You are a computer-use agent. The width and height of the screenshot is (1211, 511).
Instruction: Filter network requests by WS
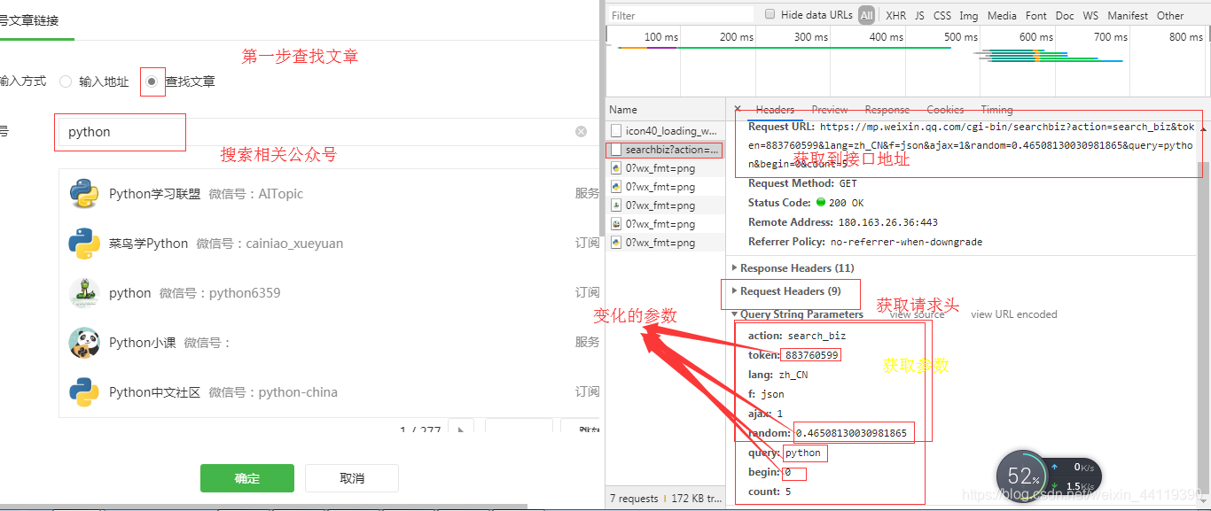[1090, 15]
